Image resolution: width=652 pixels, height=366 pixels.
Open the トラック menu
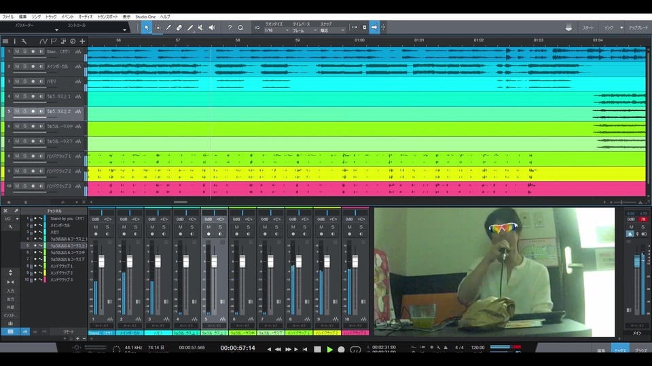click(x=51, y=16)
